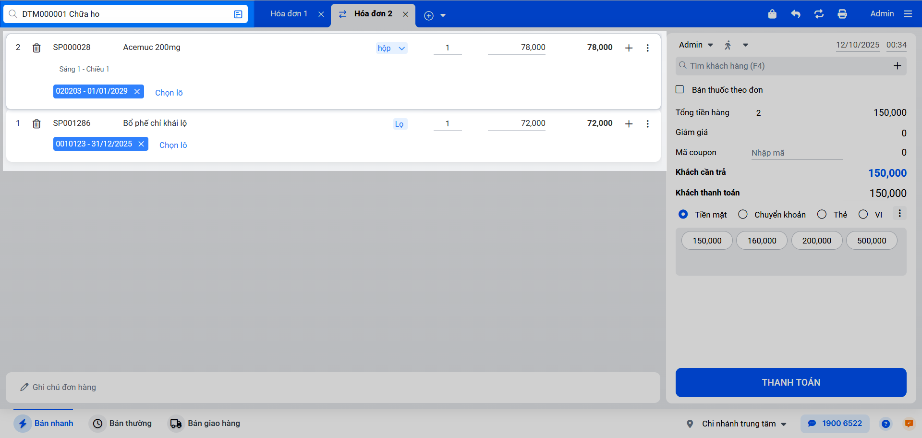Viewport: 922px width, 438px height.
Task: Delete the Bổ phế chỉ khái lộ row
Action: pyautogui.click(x=36, y=123)
